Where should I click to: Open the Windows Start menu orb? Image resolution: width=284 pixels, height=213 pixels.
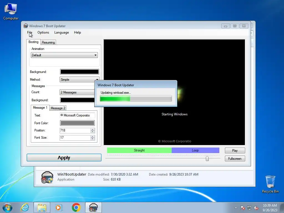tap(7, 207)
